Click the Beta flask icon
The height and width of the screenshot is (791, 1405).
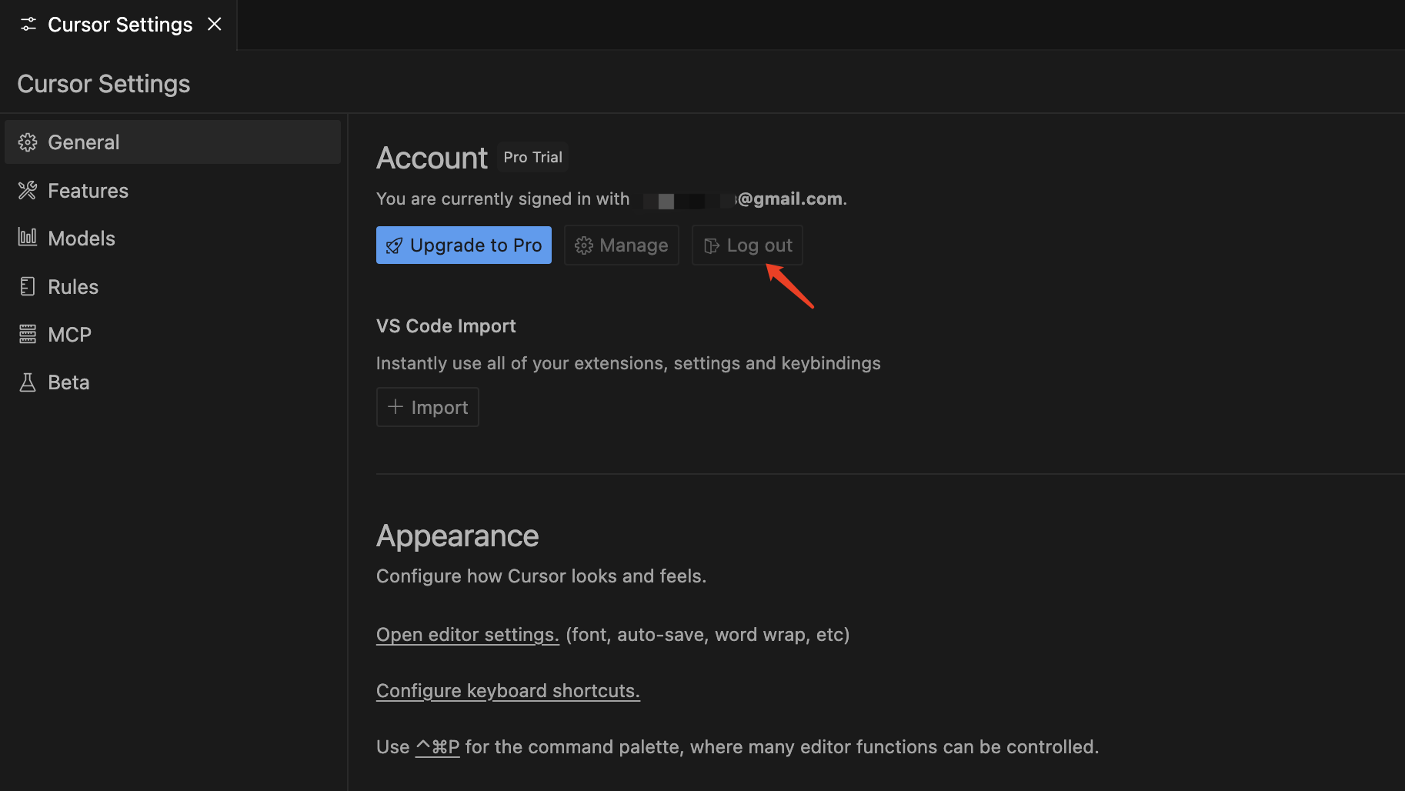click(x=28, y=382)
